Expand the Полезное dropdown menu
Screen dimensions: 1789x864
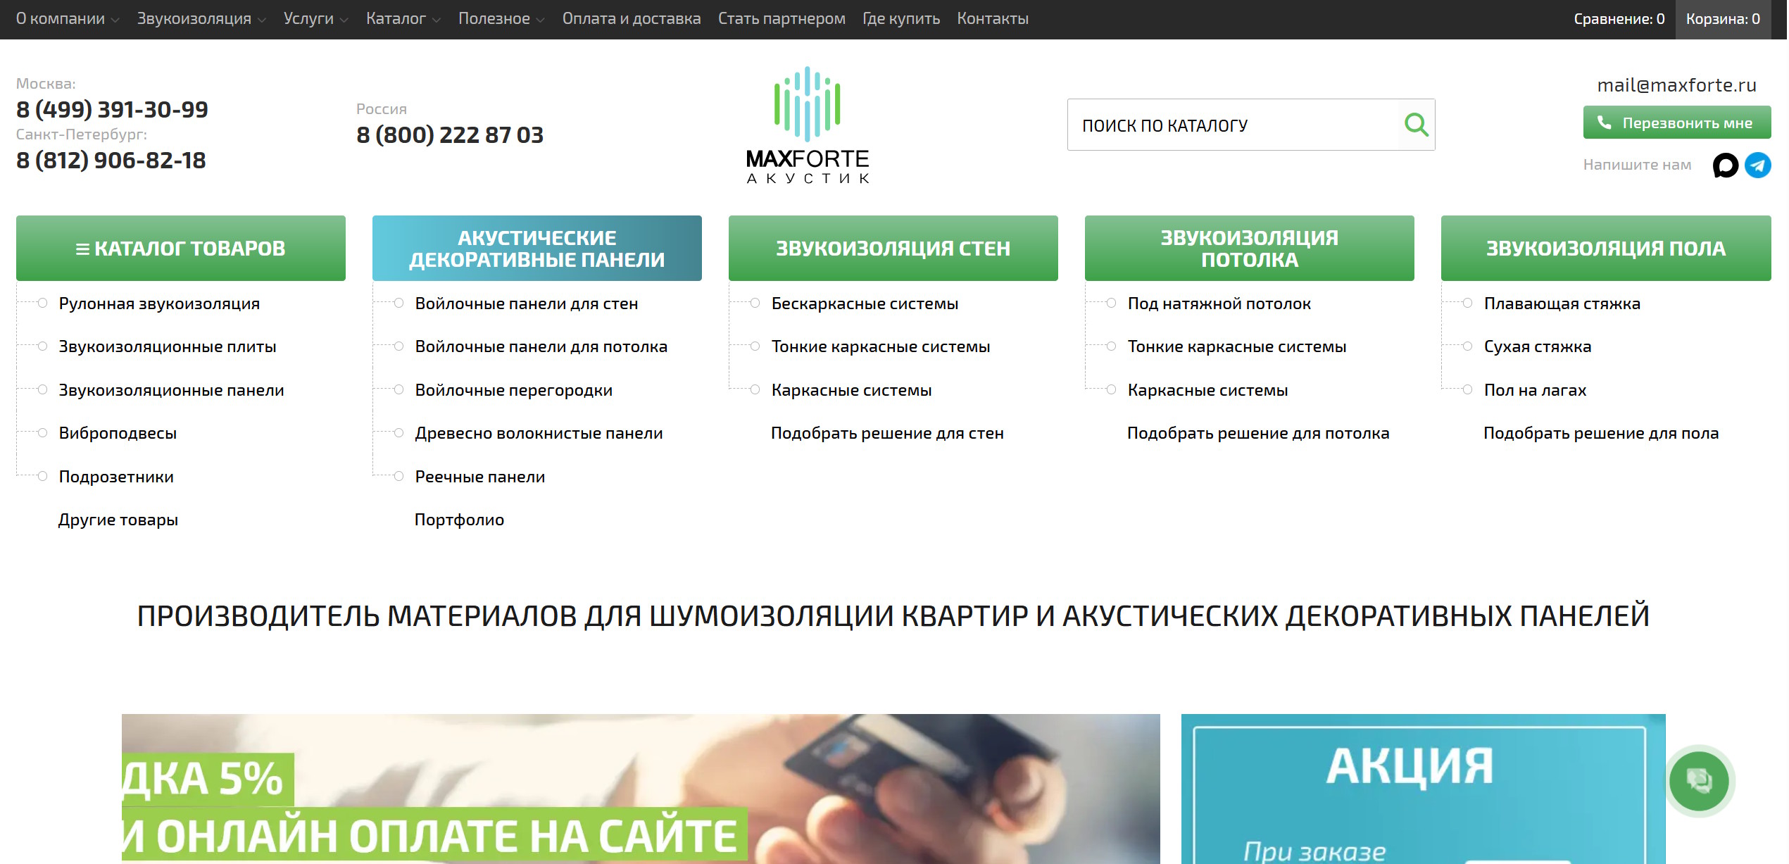coord(501,19)
